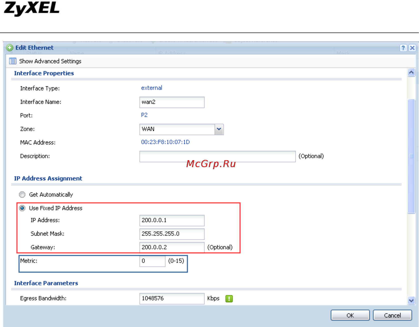
Task: Click the Gateway field 200.0.0.2
Action: click(172, 247)
